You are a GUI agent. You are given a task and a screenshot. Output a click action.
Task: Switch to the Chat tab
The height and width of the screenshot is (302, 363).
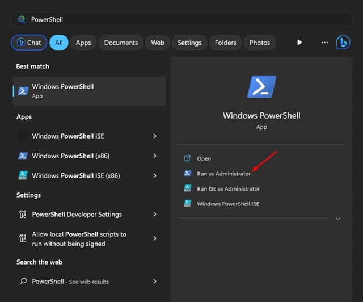[x=29, y=43]
